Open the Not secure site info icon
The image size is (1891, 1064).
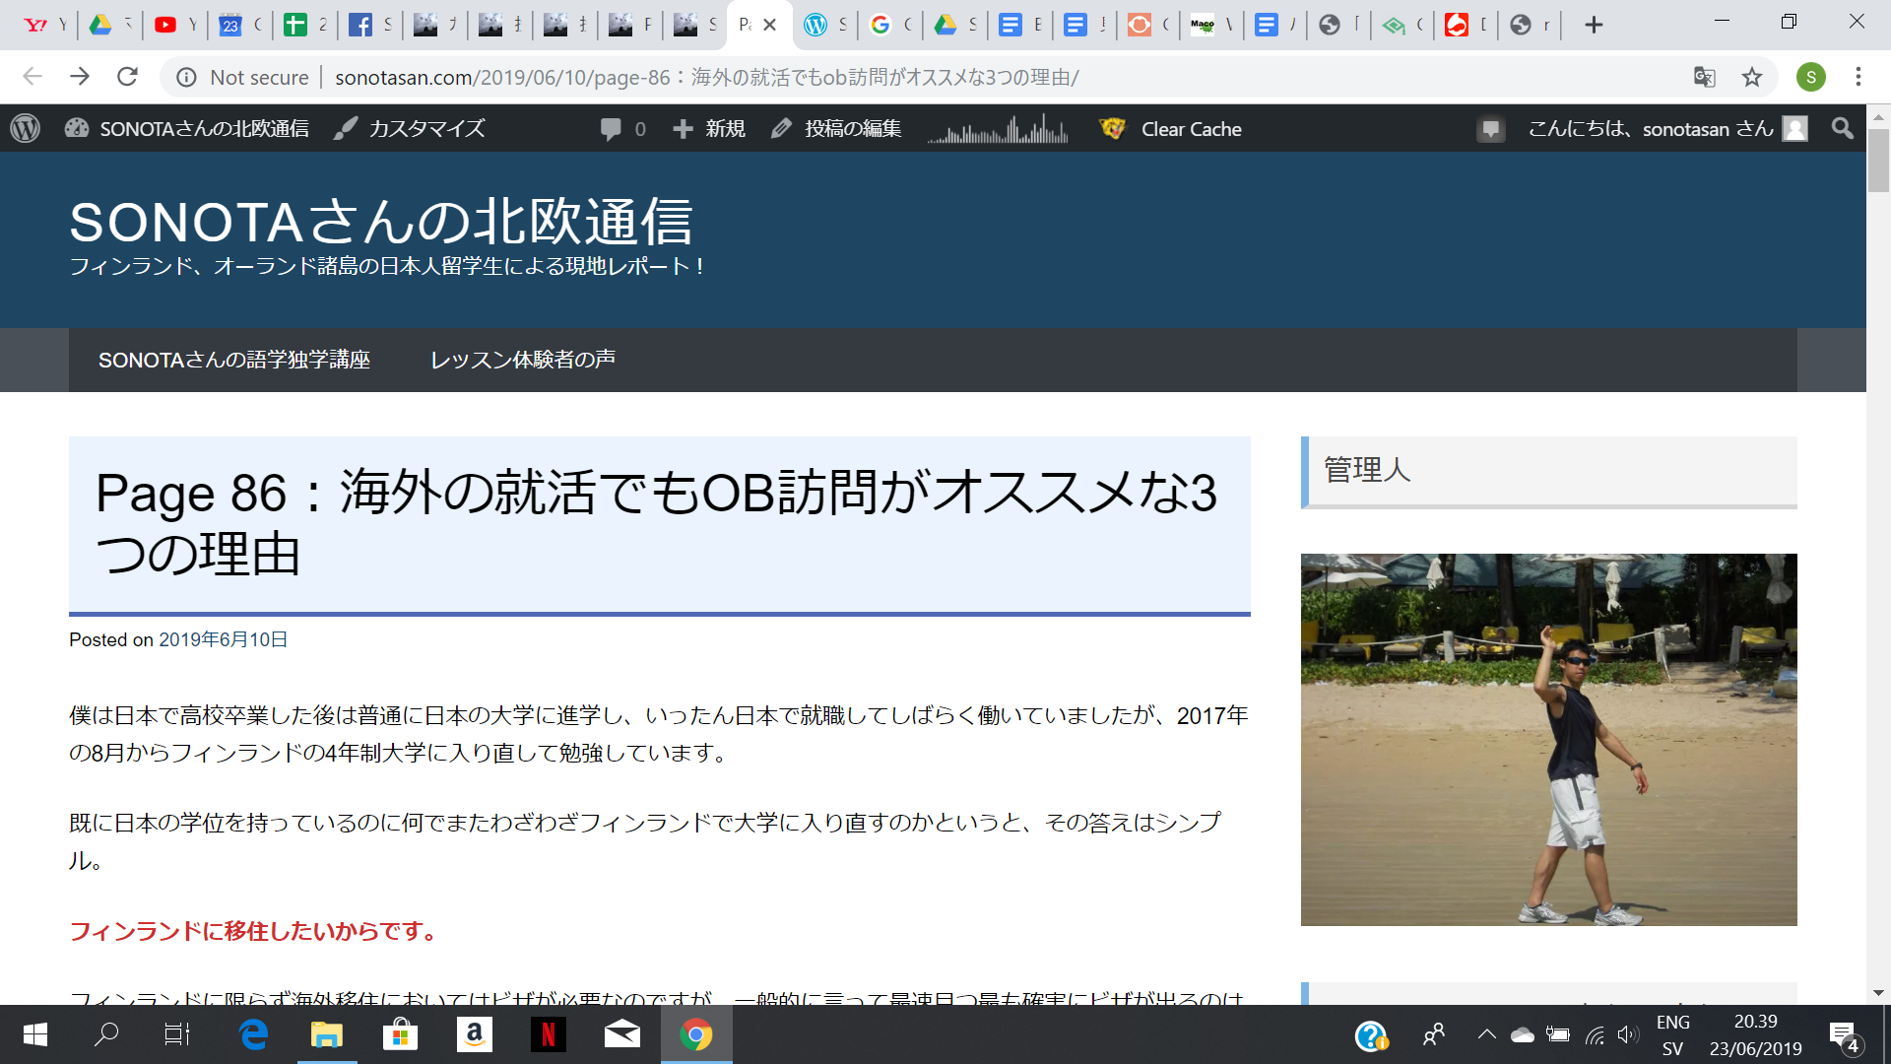(186, 77)
